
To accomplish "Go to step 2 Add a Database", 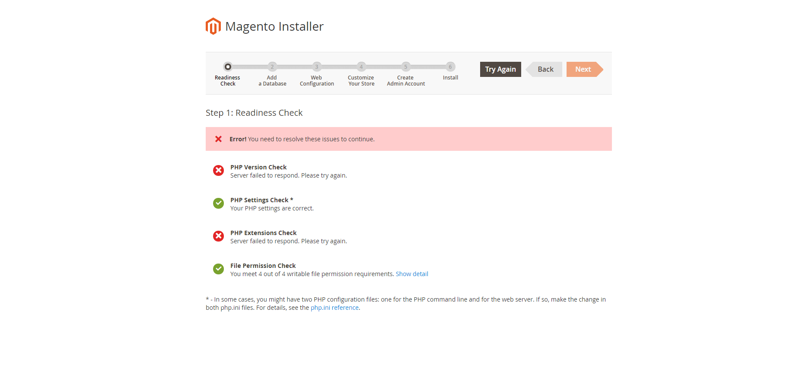I will click(272, 67).
